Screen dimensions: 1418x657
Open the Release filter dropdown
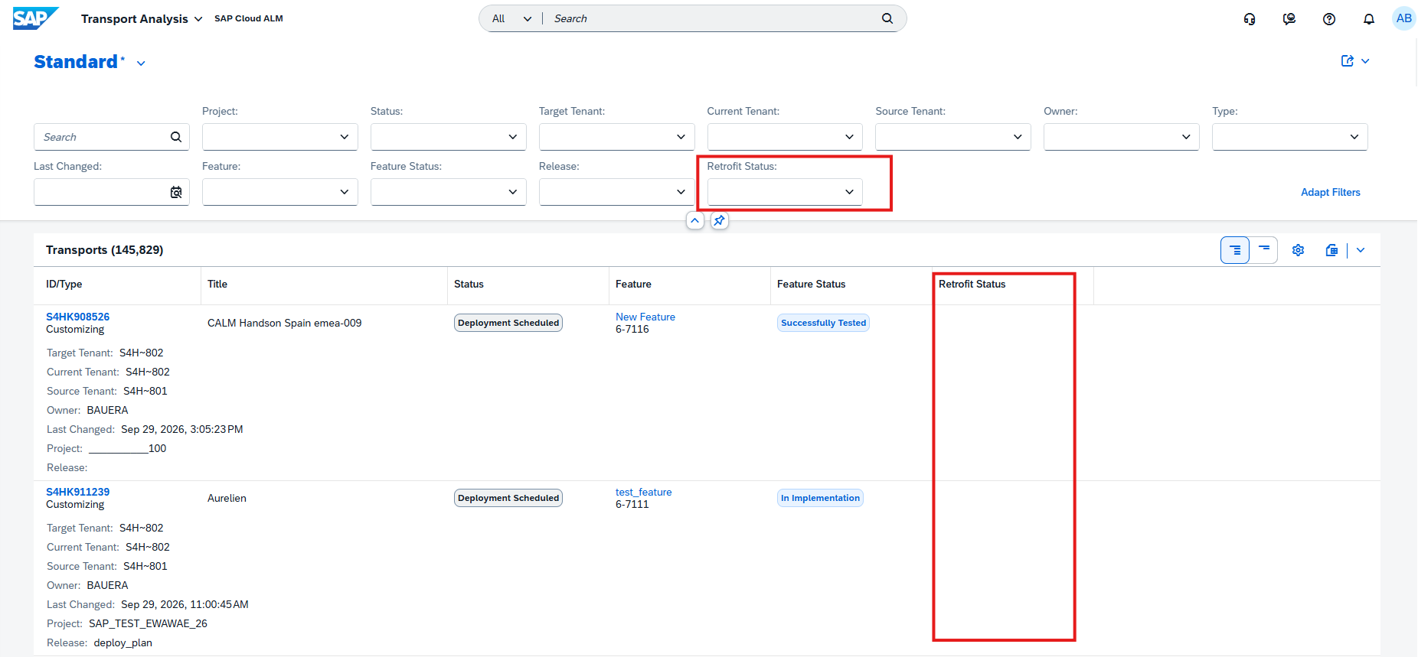click(681, 192)
